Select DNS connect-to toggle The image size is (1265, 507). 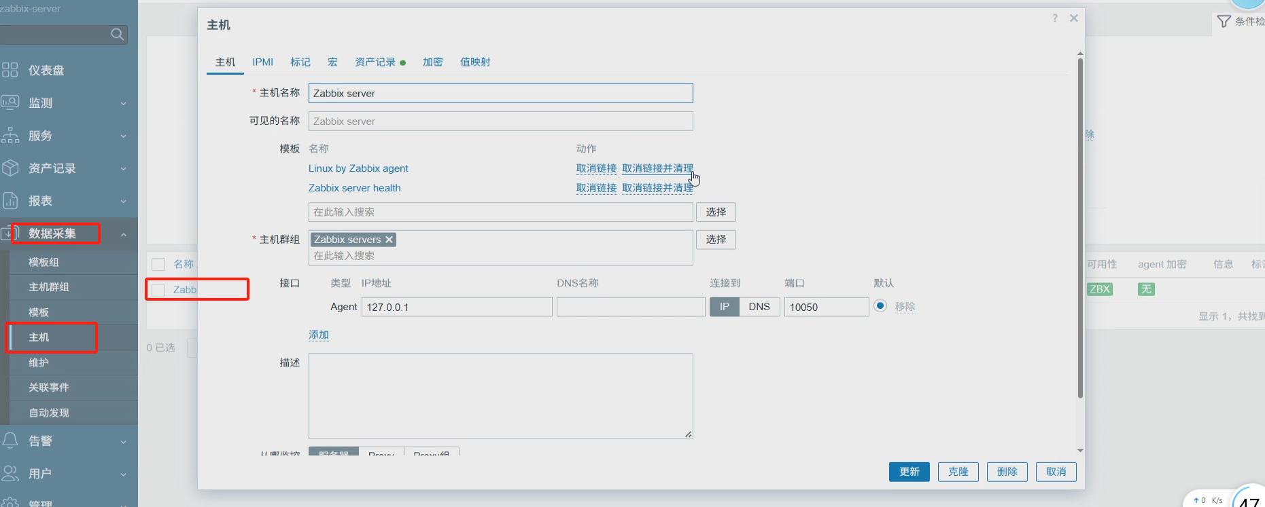759,307
